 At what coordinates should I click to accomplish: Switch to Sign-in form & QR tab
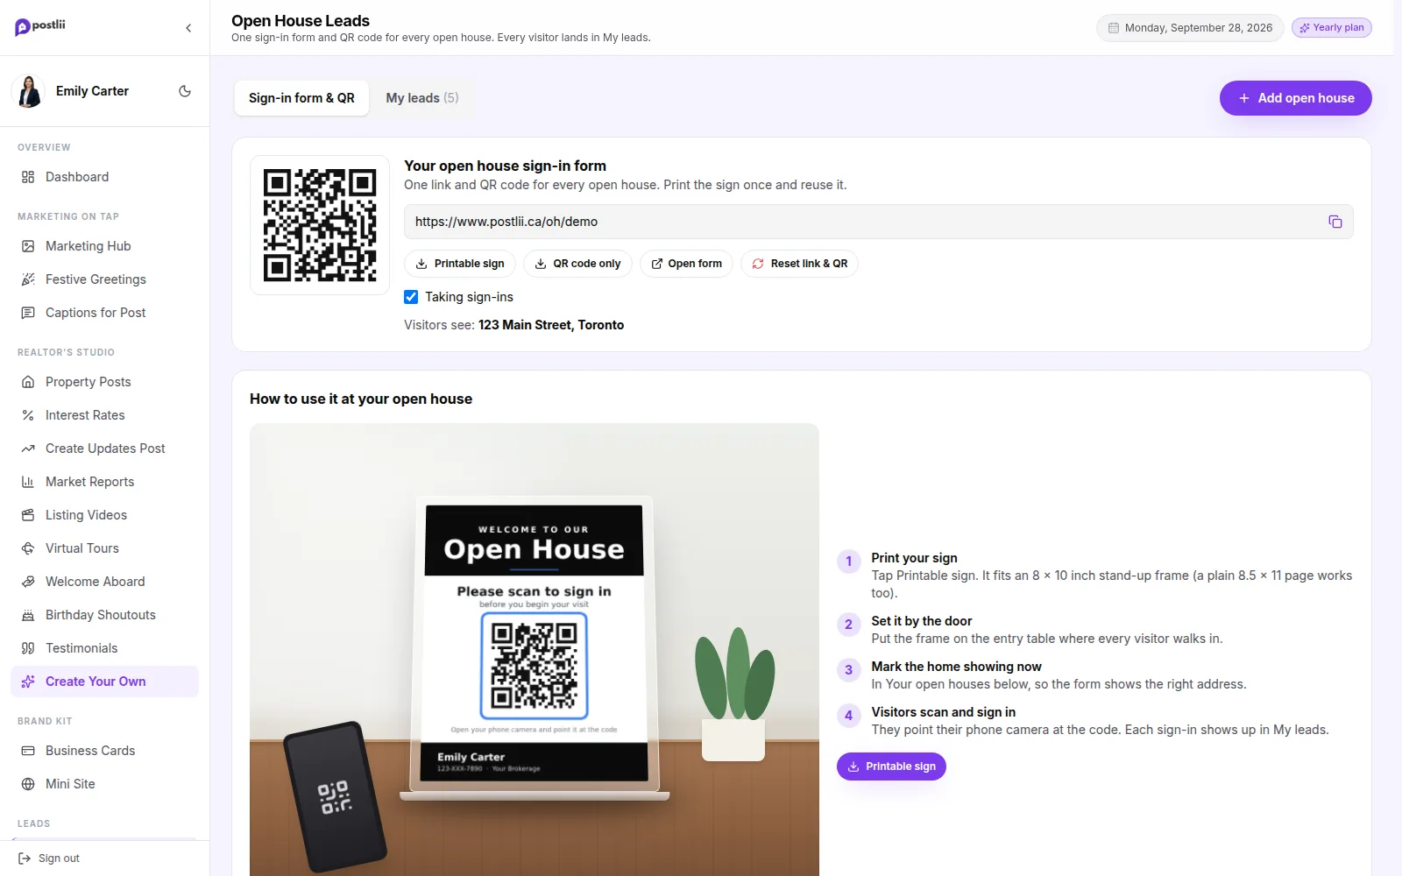point(301,98)
